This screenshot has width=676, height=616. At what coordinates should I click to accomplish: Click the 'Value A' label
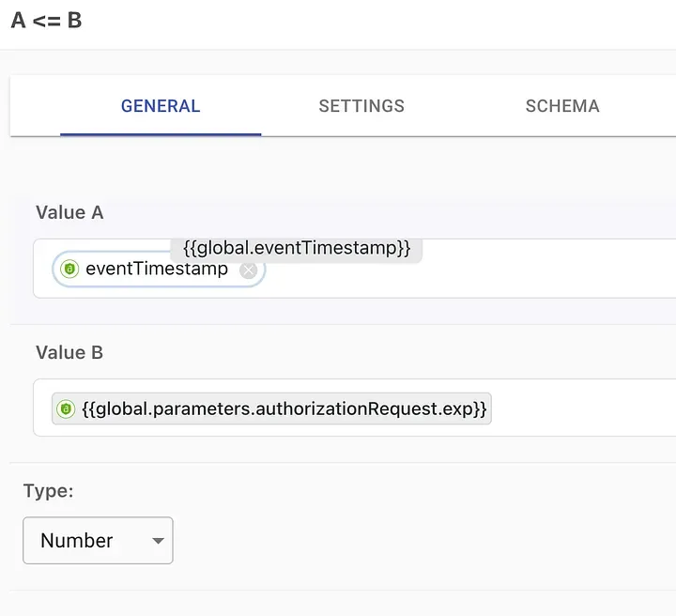pos(69,212)
